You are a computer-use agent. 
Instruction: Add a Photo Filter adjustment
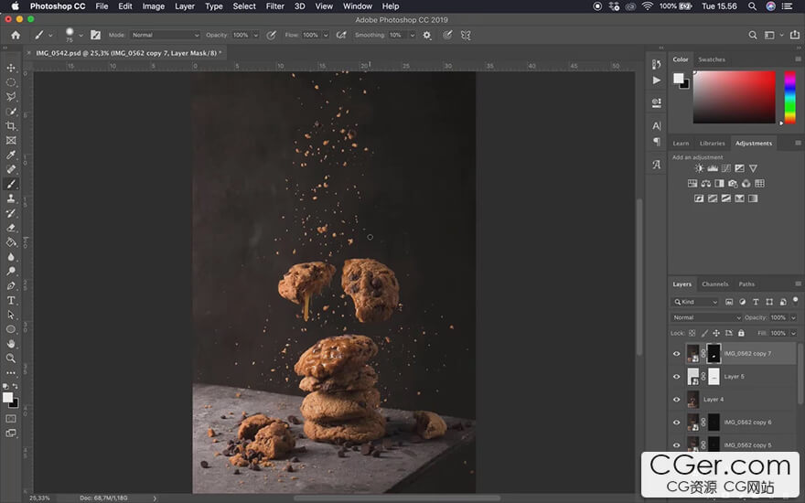(x=733, y=183)
